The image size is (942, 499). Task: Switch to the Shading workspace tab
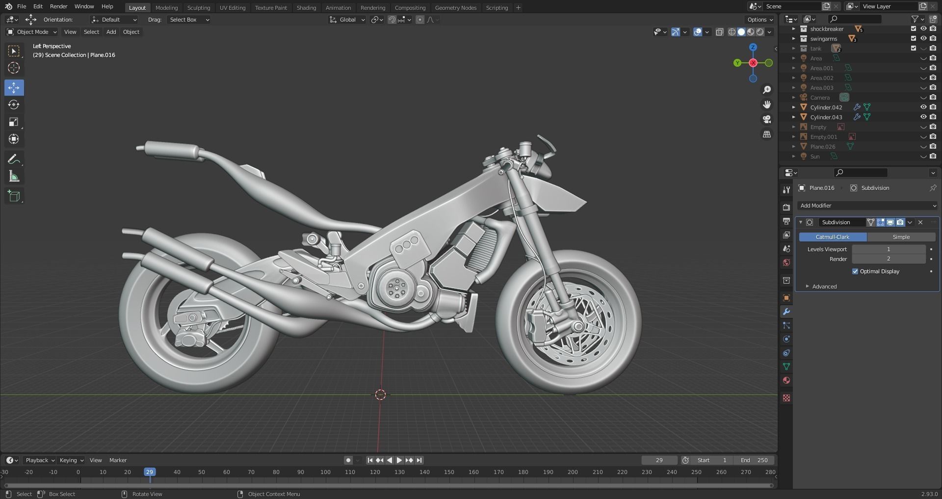tap(306, 8)
